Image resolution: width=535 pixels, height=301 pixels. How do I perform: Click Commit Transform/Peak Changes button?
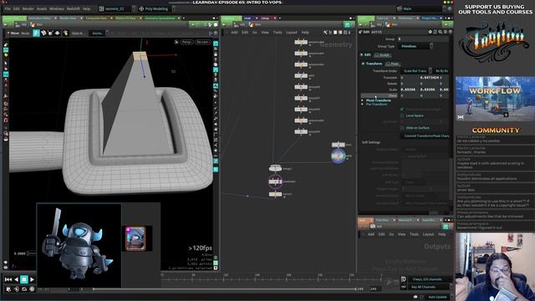pos(425,135)
